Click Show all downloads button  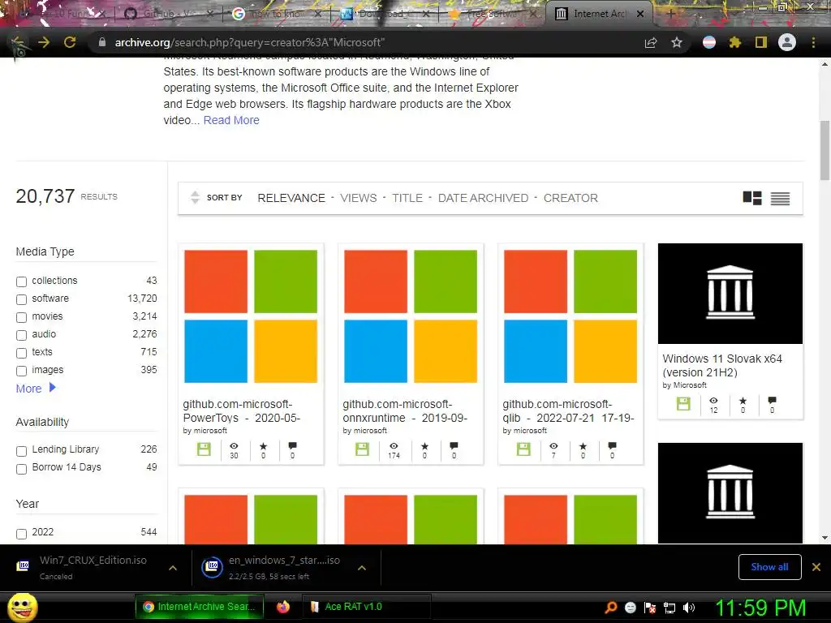769,567
